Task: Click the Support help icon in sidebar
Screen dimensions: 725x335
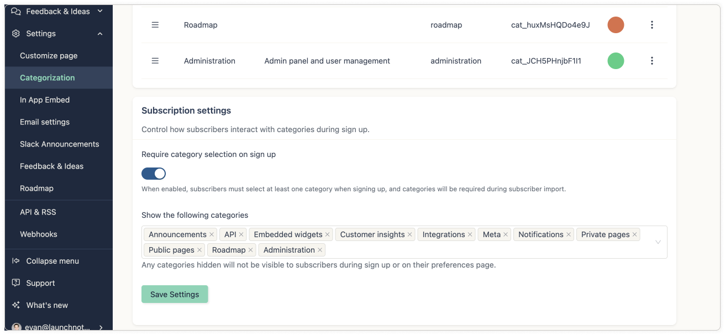Action: coord(16,283)
